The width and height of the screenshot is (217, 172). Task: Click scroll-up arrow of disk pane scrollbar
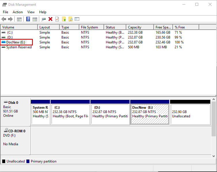[214, 99]
